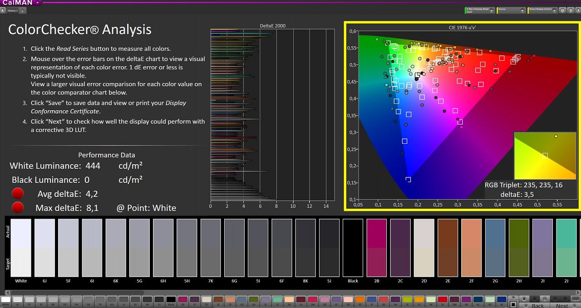Open the Direct Display Control dropdown
The image size is (581, 308).
543,10
